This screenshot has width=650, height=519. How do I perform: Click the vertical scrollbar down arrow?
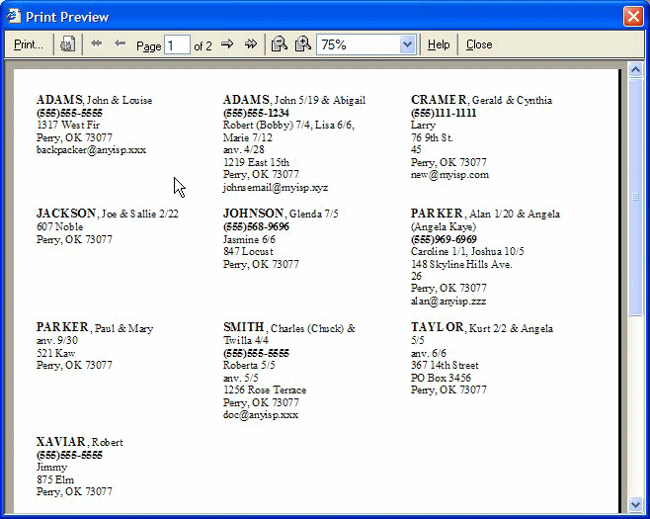point(635,504)
